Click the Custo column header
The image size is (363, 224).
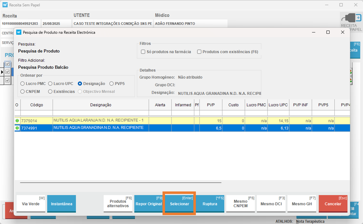coord(233,105)
